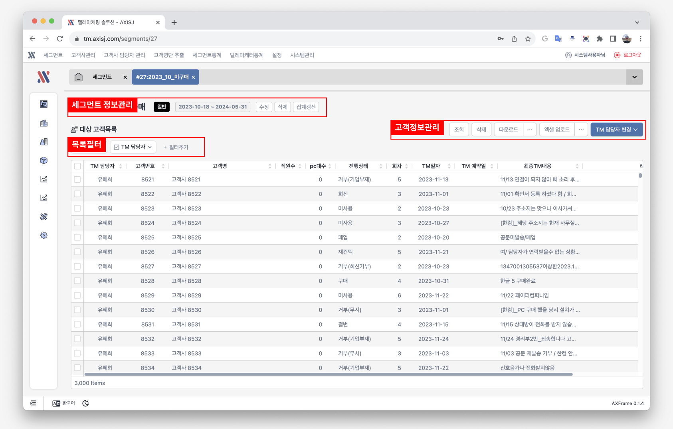This screenshot has height=429, width=673.
Task: Open the 고객사 담당자 관리 menu
Action: pyautogui.click(x=125, y=55)
